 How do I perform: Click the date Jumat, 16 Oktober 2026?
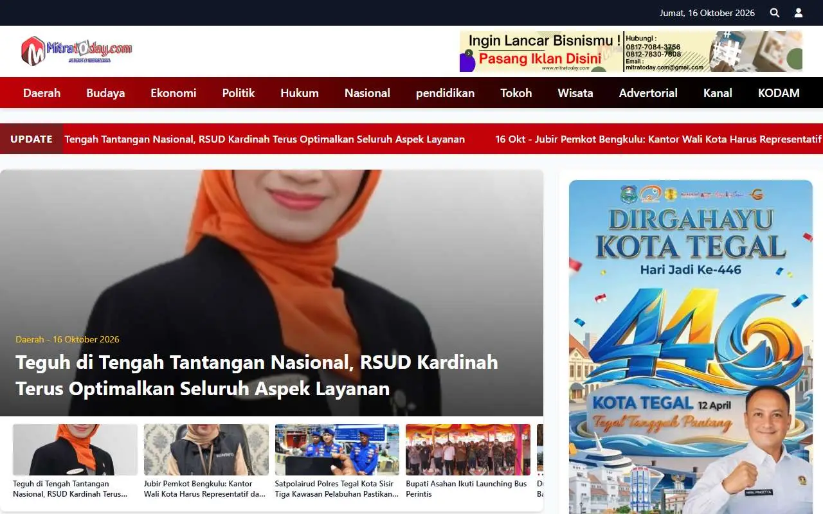click(707, 13)
